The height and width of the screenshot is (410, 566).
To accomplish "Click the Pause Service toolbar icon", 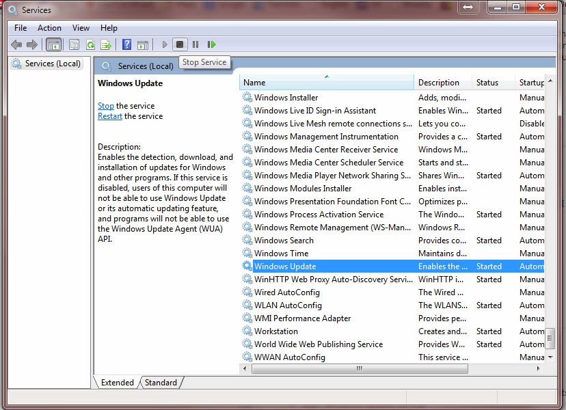I will click(x=196, y=44).
